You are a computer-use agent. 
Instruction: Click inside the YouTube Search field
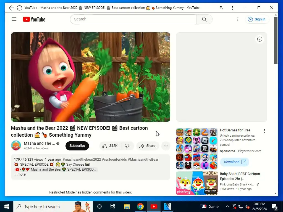(x=133, y=19)
